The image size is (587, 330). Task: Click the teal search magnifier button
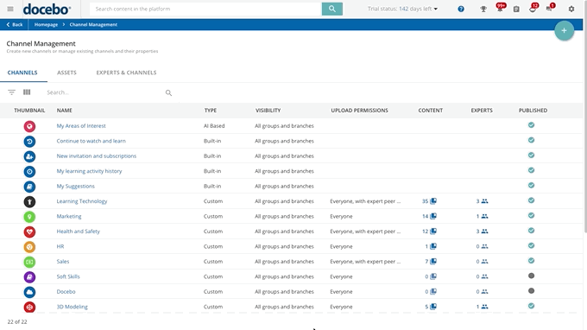pos(332,9)
